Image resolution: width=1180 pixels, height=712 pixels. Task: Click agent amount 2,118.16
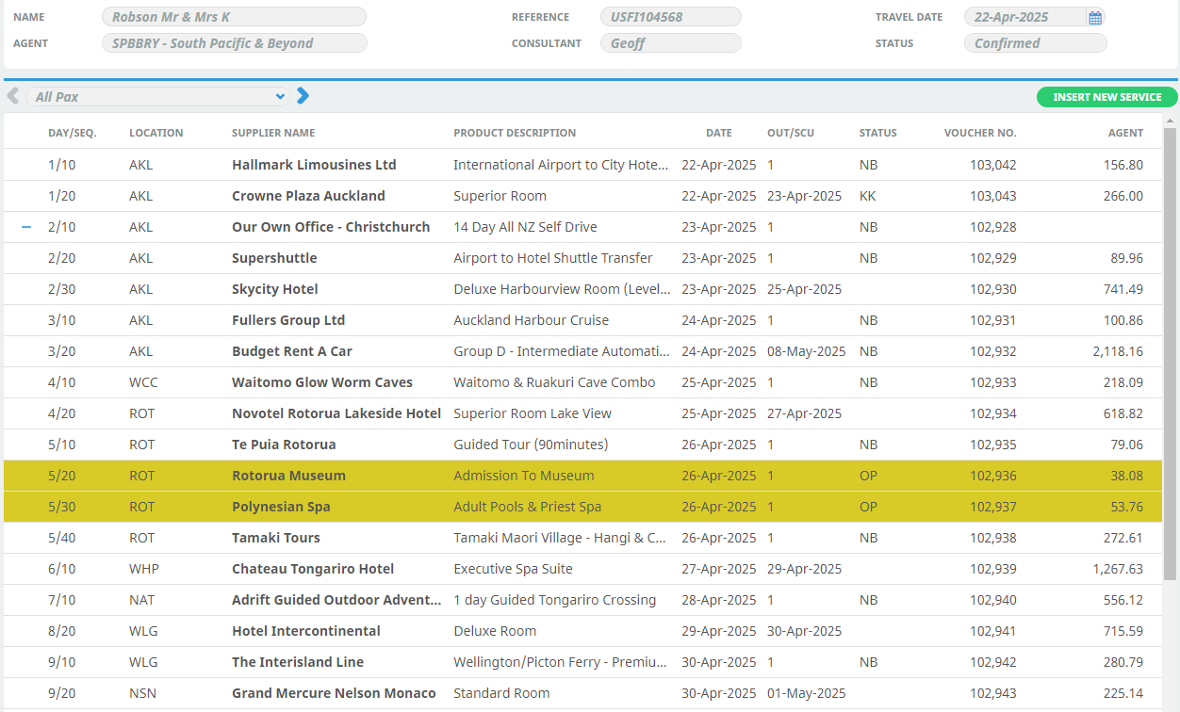point(1118,351)
